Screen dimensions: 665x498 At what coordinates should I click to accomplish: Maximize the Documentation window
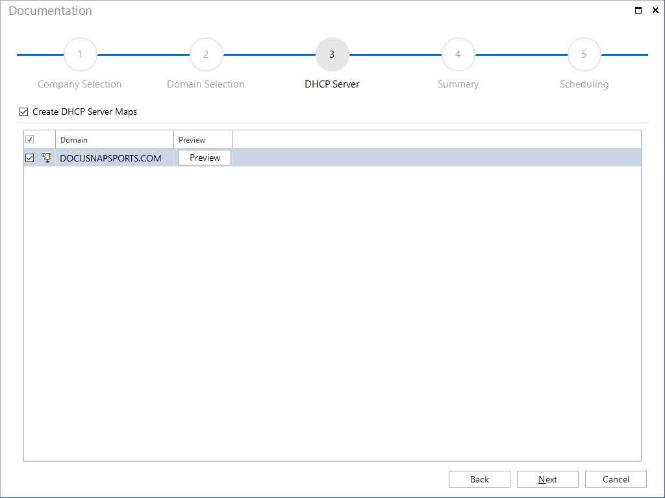(638, 10)
